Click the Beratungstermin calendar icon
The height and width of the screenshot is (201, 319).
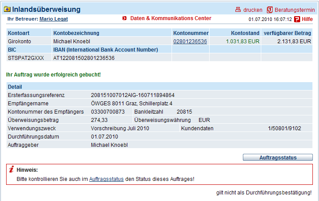point(270,10)
